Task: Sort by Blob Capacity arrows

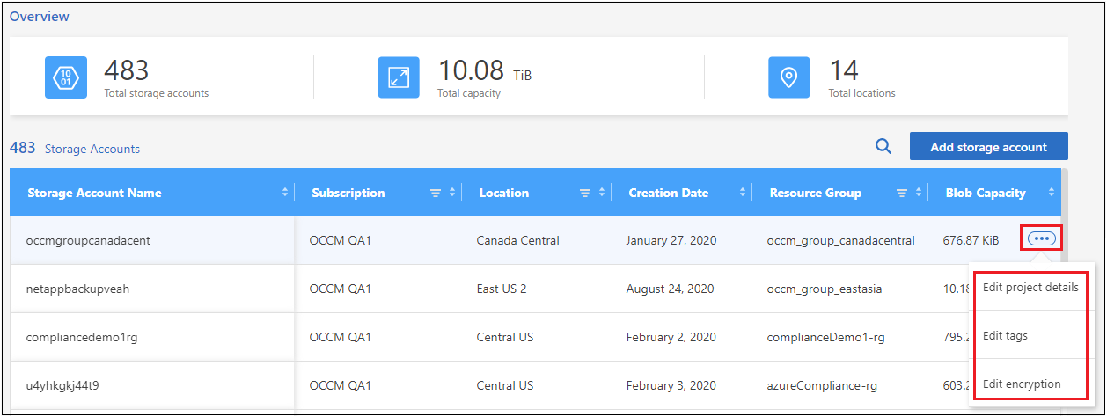Action: 1051,194
